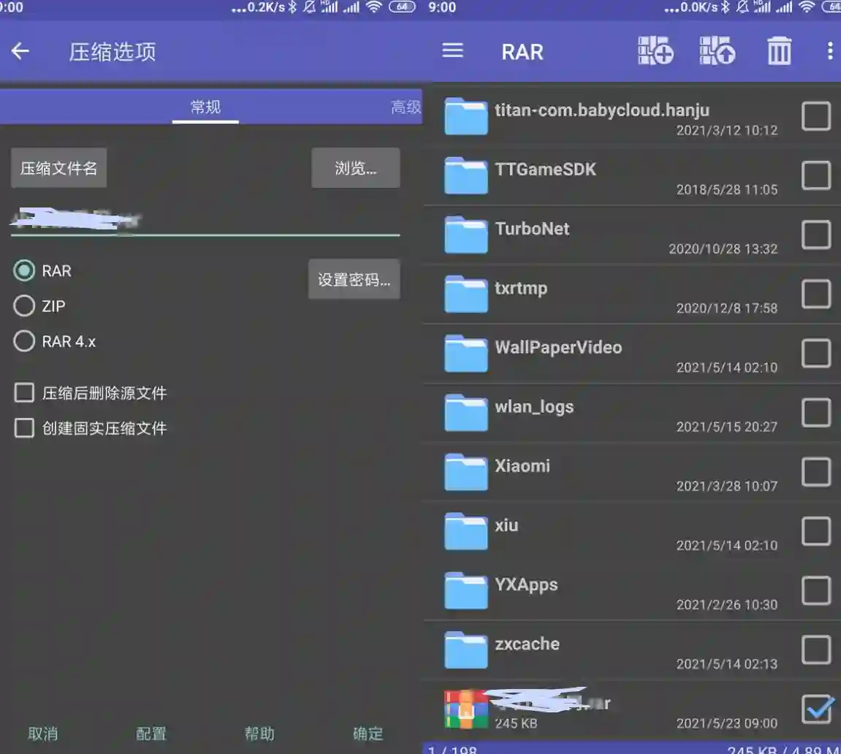Viewport: 841px width, 754px height.
Task: Tap the wlan_logs folder name
Action: point(534,407)
